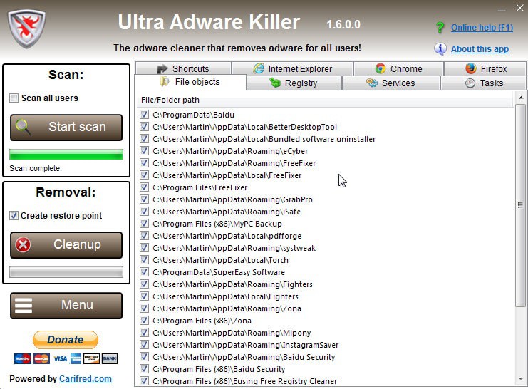The height and width of the screenshot is (389, 528).
Task: Click the green scan progress bar
Action: point(66,155)
